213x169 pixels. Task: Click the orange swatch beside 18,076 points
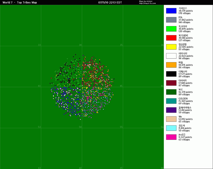point(171,65)
